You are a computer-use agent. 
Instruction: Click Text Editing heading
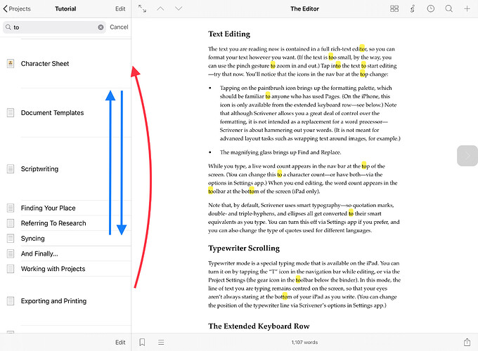click(229, 34)
